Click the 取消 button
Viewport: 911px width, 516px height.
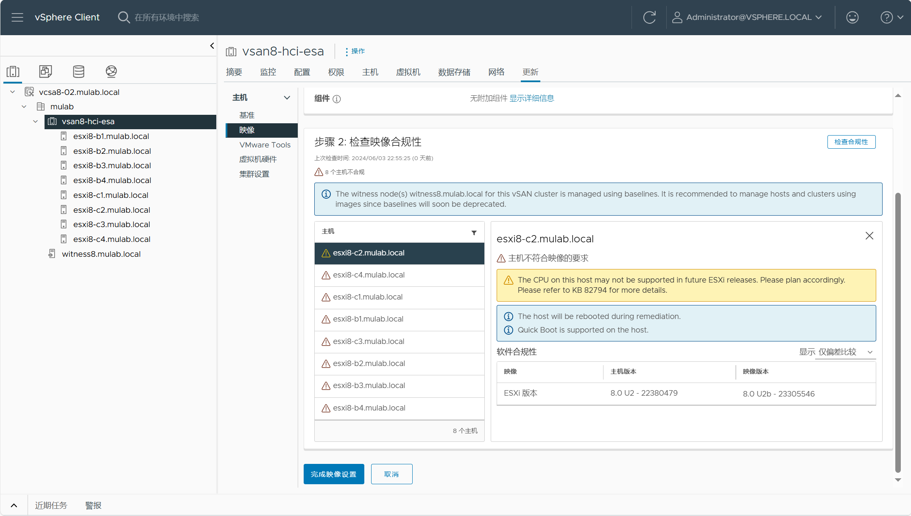[x=391, y=474]
